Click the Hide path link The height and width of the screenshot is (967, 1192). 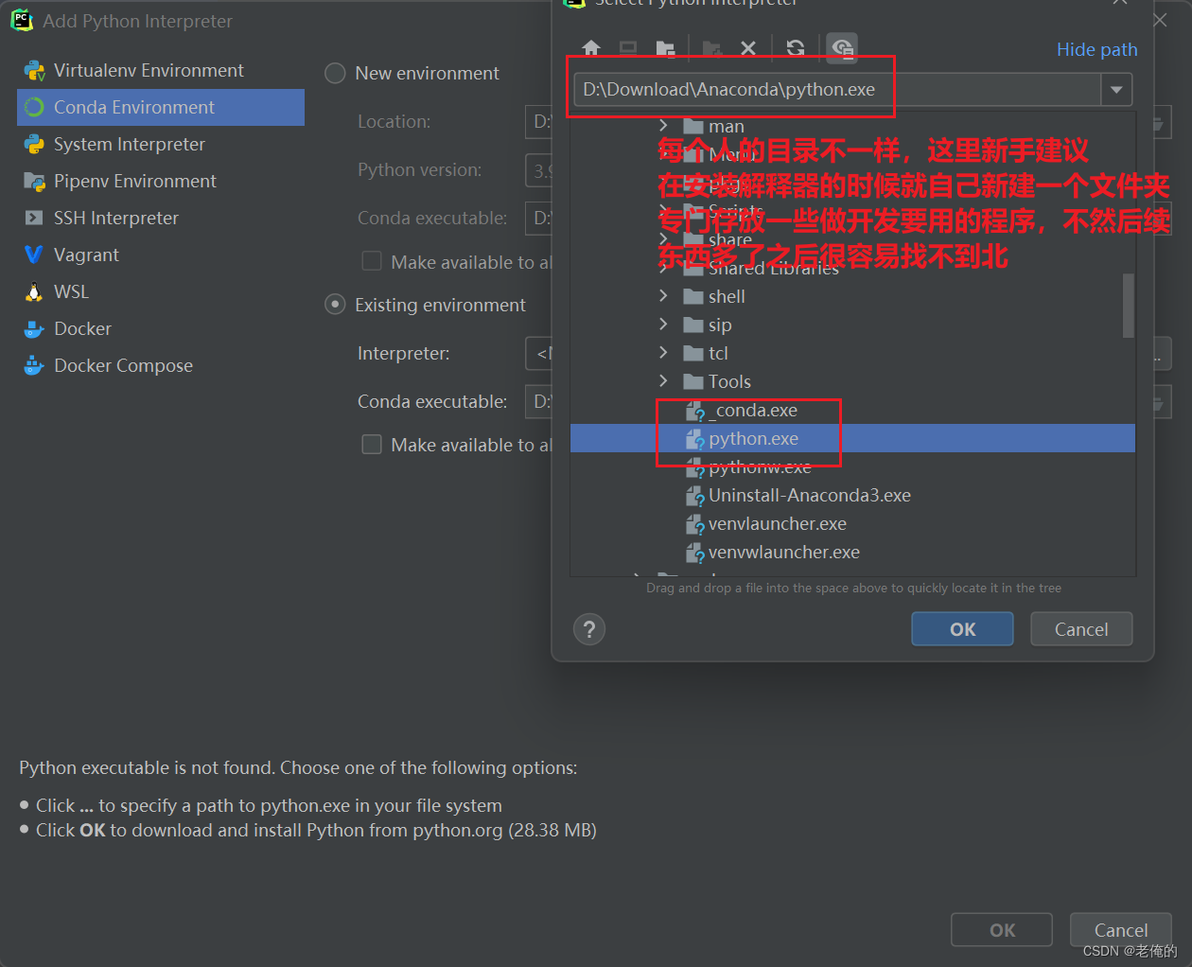point(1096,49)
